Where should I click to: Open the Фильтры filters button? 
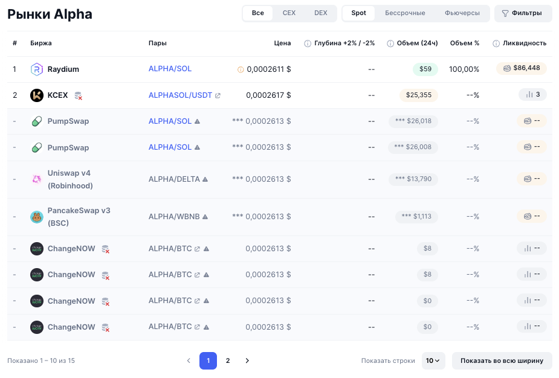click(x=523, y=13)
